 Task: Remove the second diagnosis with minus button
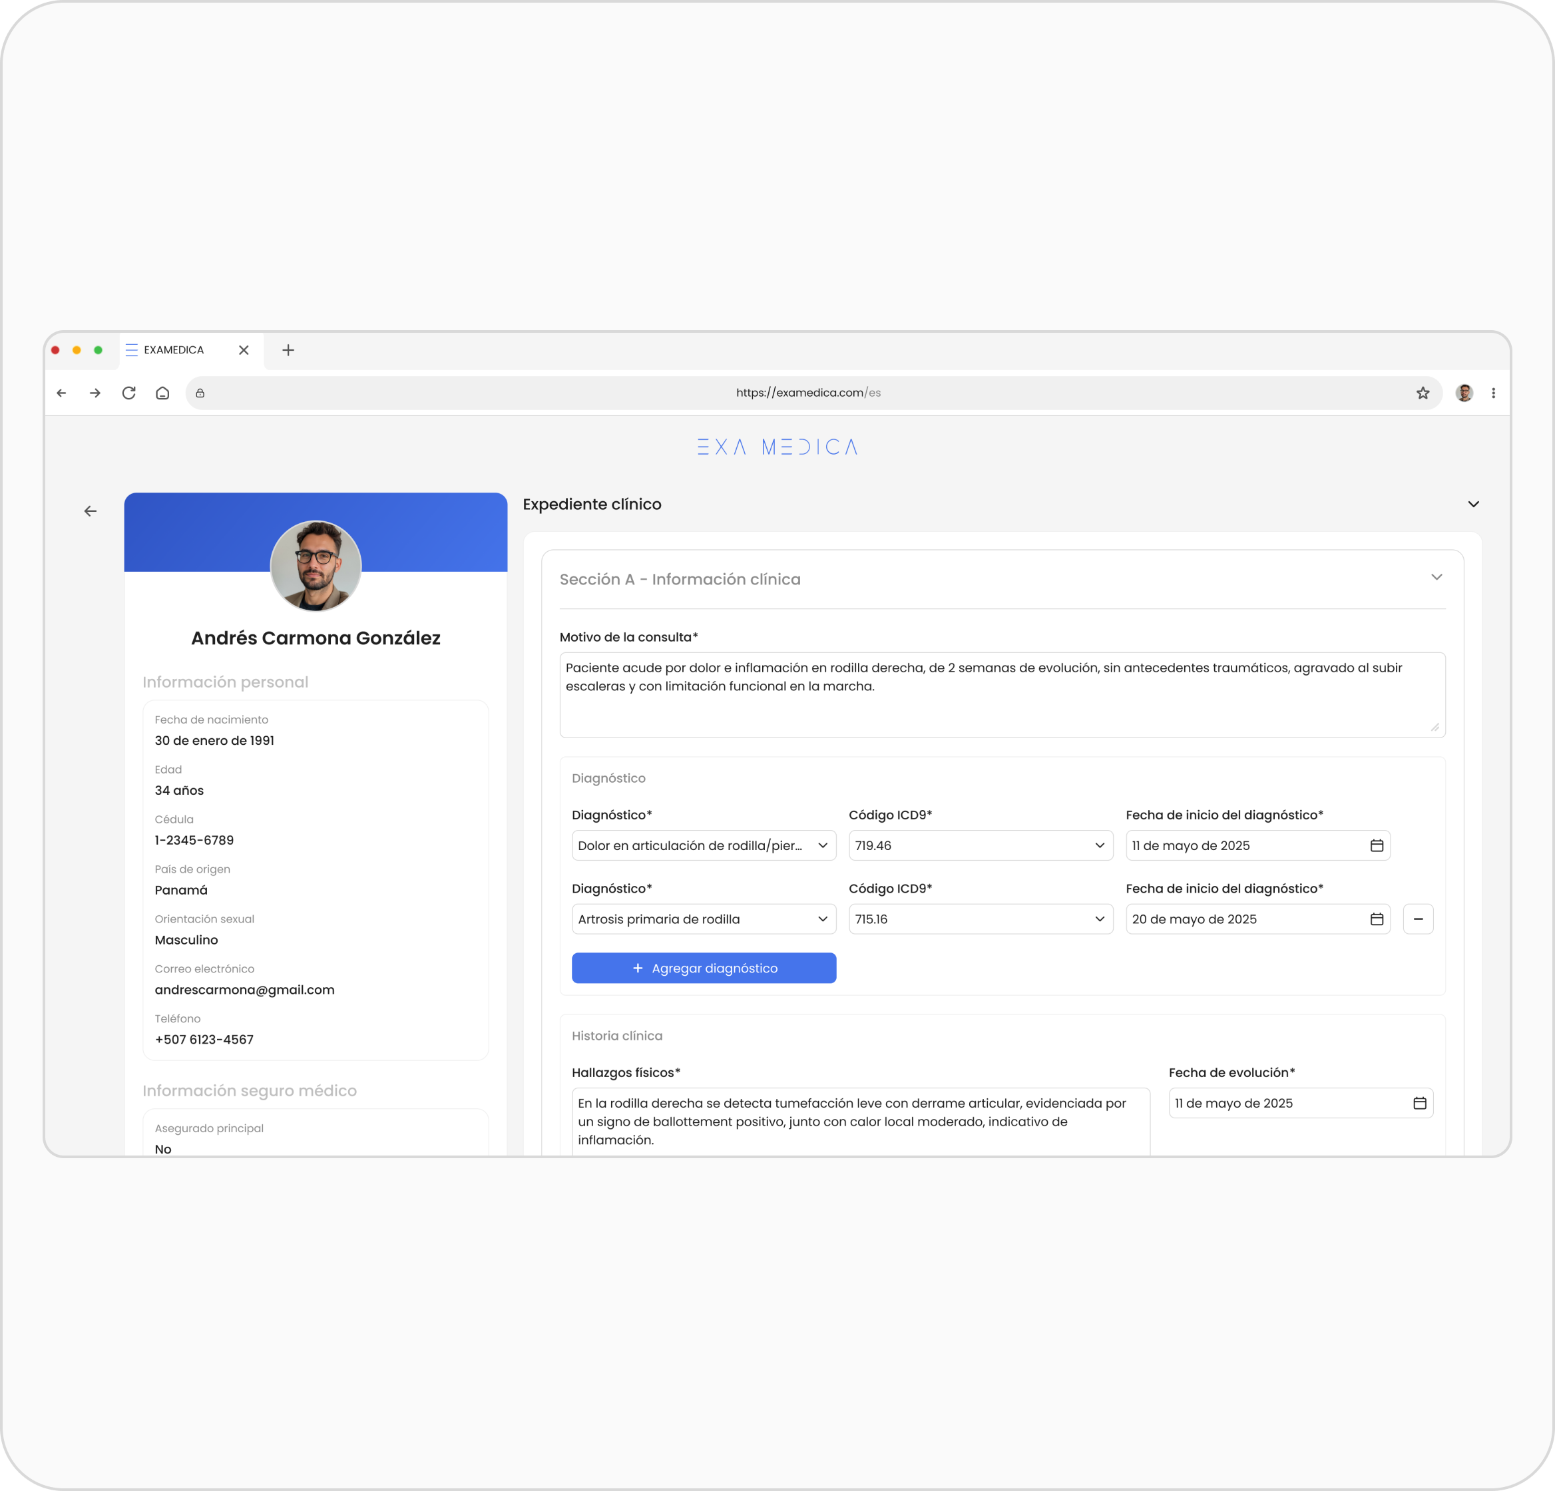1418,919
